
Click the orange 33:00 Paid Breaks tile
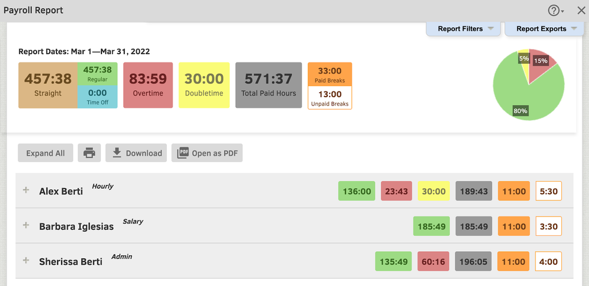[x=330, y=74]
